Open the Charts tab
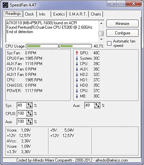Screen dimensions: 144x165 [96, 14]
